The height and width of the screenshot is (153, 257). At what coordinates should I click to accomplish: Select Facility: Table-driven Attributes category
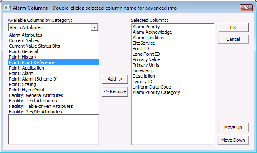pos(54,106)
